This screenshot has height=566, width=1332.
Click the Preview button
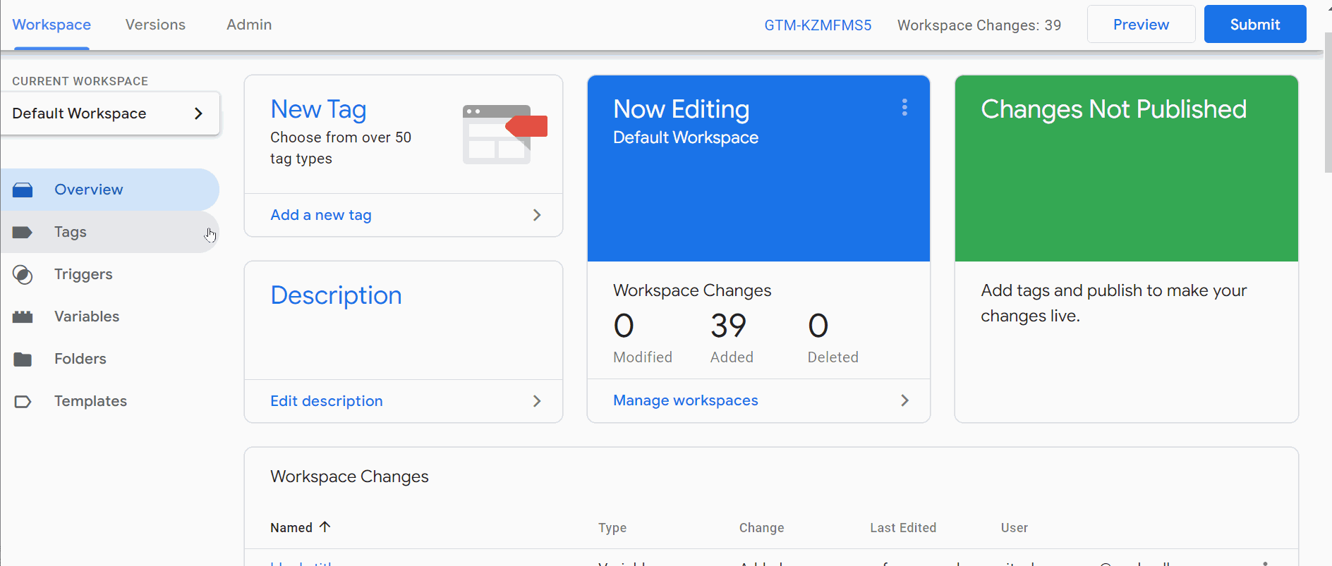point(1141,25)
